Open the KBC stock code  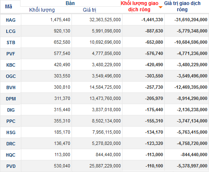tap(11, 65)
